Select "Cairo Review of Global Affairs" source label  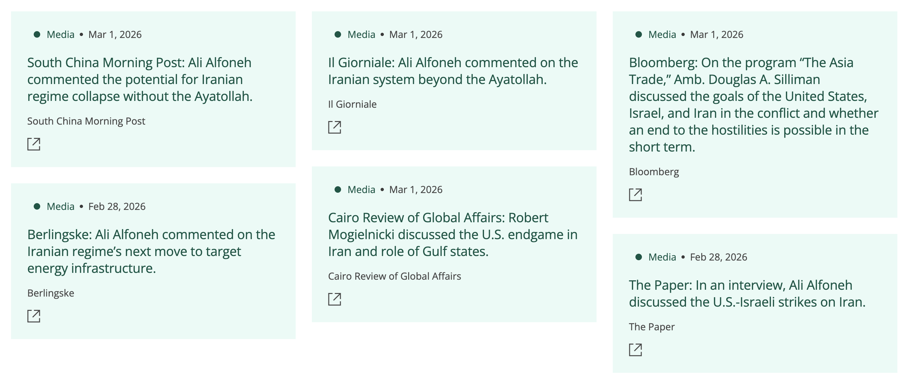pyautogui.click(x=394, y=276)
